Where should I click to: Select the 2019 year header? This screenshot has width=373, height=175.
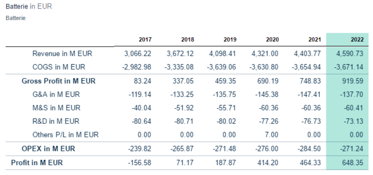230,39
